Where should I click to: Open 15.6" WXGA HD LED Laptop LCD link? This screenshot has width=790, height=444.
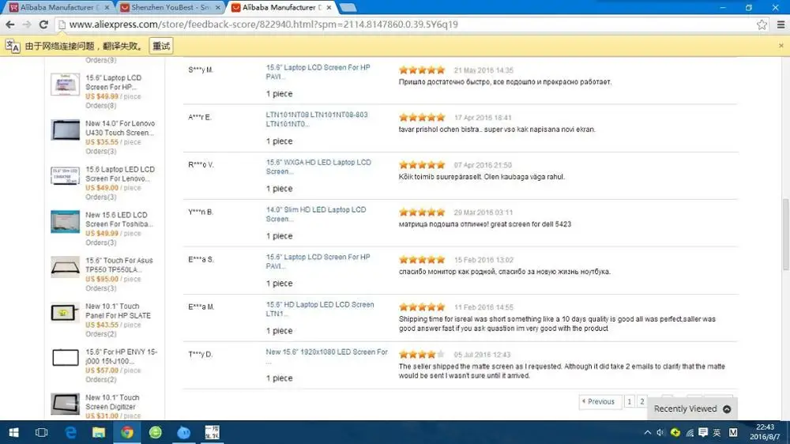pyautogui.click(x=318, y=167)
